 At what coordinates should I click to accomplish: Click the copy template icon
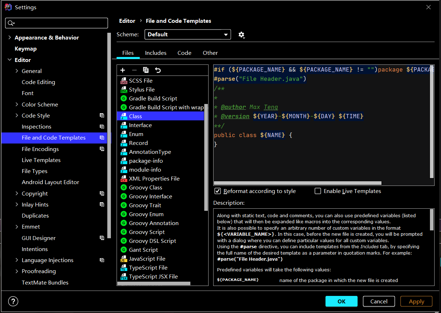pyautogui.click(x=146, y=70)
